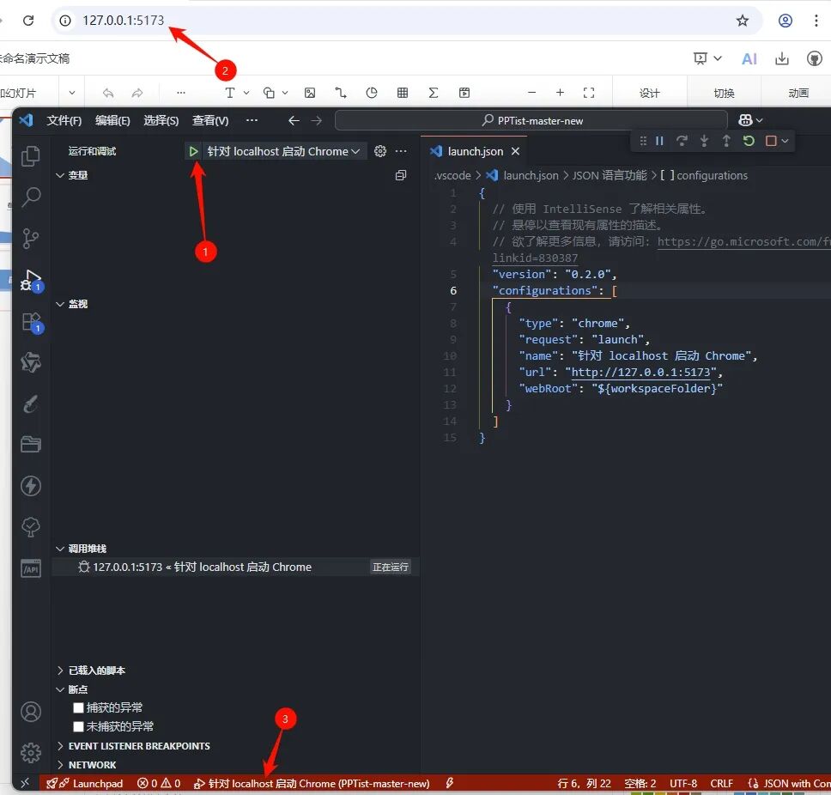The width and height of the screenshot is (831, 795).
Task: Go back in VS Code navigation
Action: point(294,121)
